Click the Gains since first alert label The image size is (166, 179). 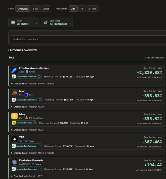[x=155, y=58]
